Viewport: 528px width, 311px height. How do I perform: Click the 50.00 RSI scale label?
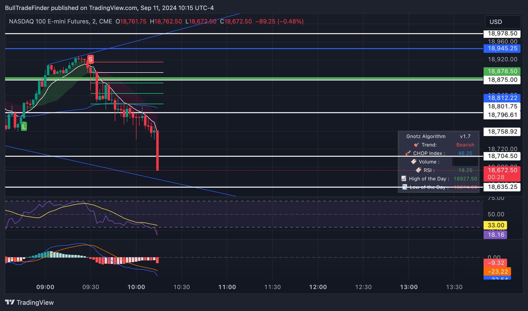(x=496, y=214)
